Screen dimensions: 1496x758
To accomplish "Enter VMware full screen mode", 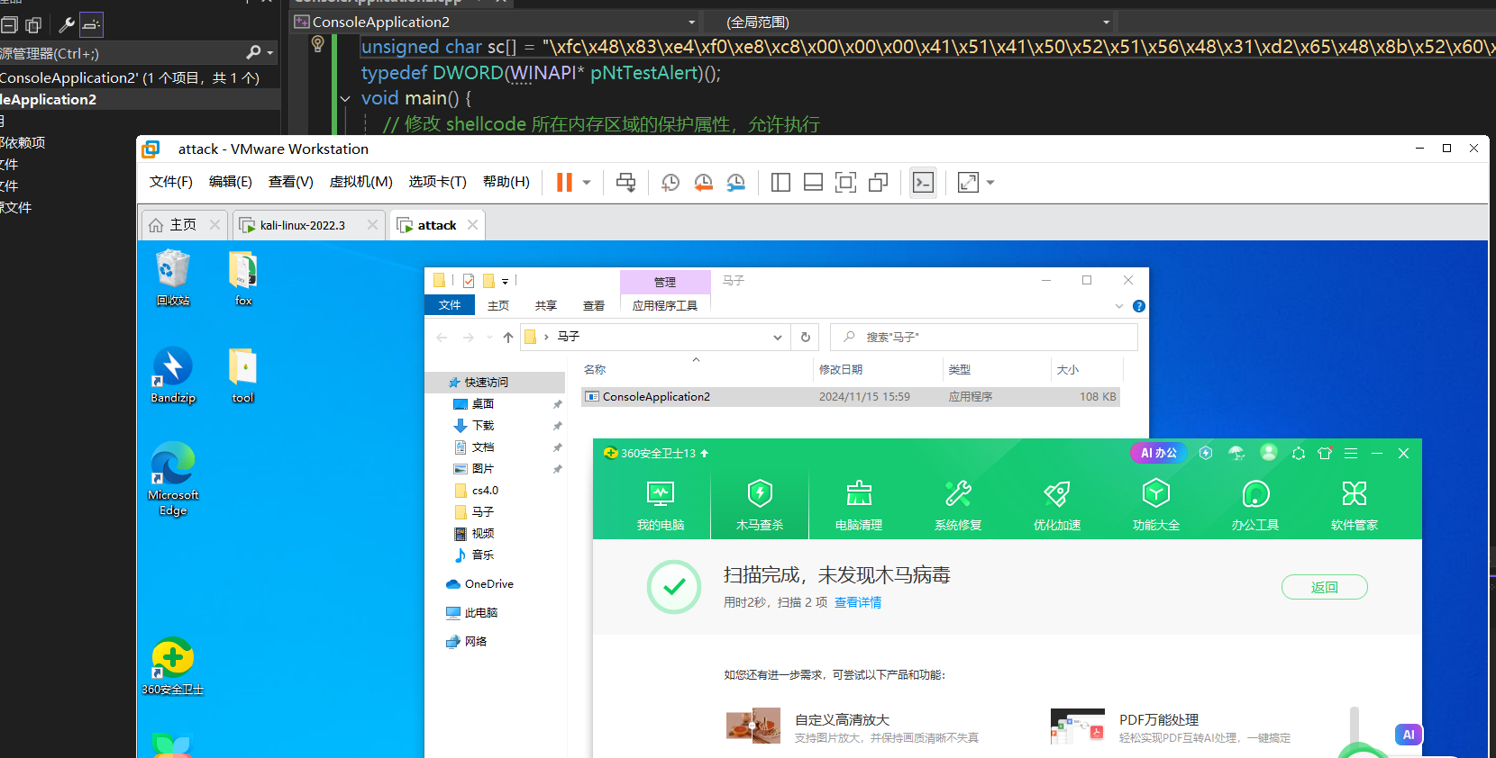I will [845, 183].
